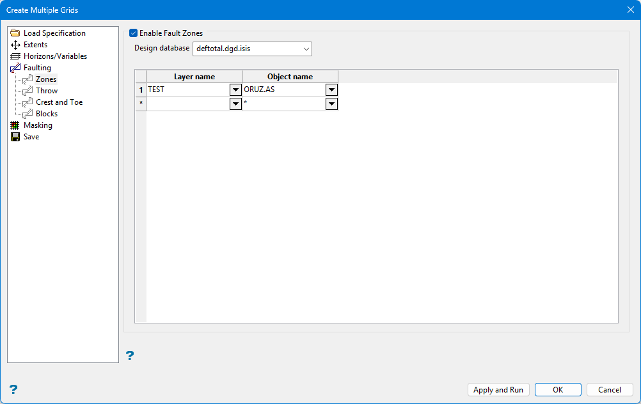Open Object name dropdown in new row
The height and width of the screenshot is (404, 641).
click(x=331, y=104)
